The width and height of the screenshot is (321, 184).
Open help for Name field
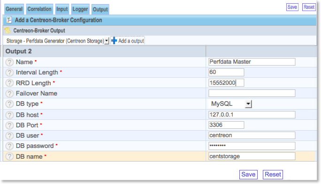tap(9, 62)
